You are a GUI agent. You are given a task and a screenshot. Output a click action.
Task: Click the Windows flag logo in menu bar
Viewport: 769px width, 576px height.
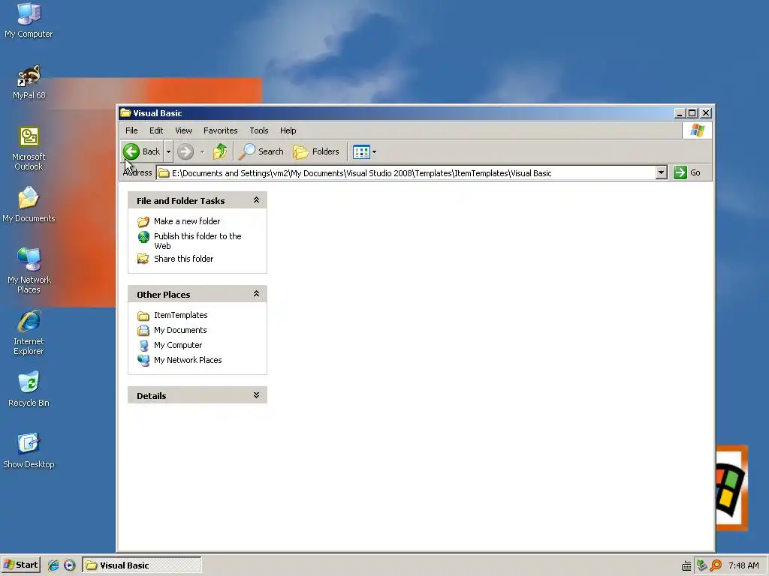coord(697,130)
